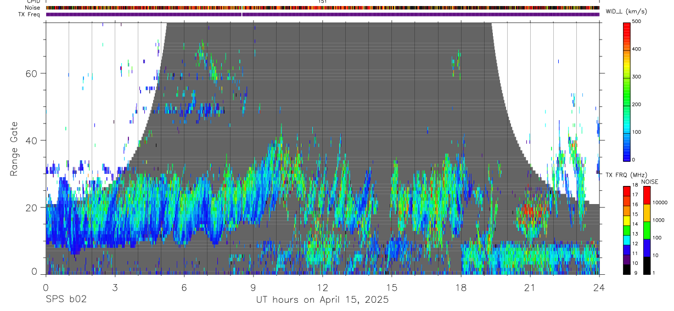Click the purple TX Freq strip above the plot
This screenshot has height=311, width=674.
[x=322, y=14]
